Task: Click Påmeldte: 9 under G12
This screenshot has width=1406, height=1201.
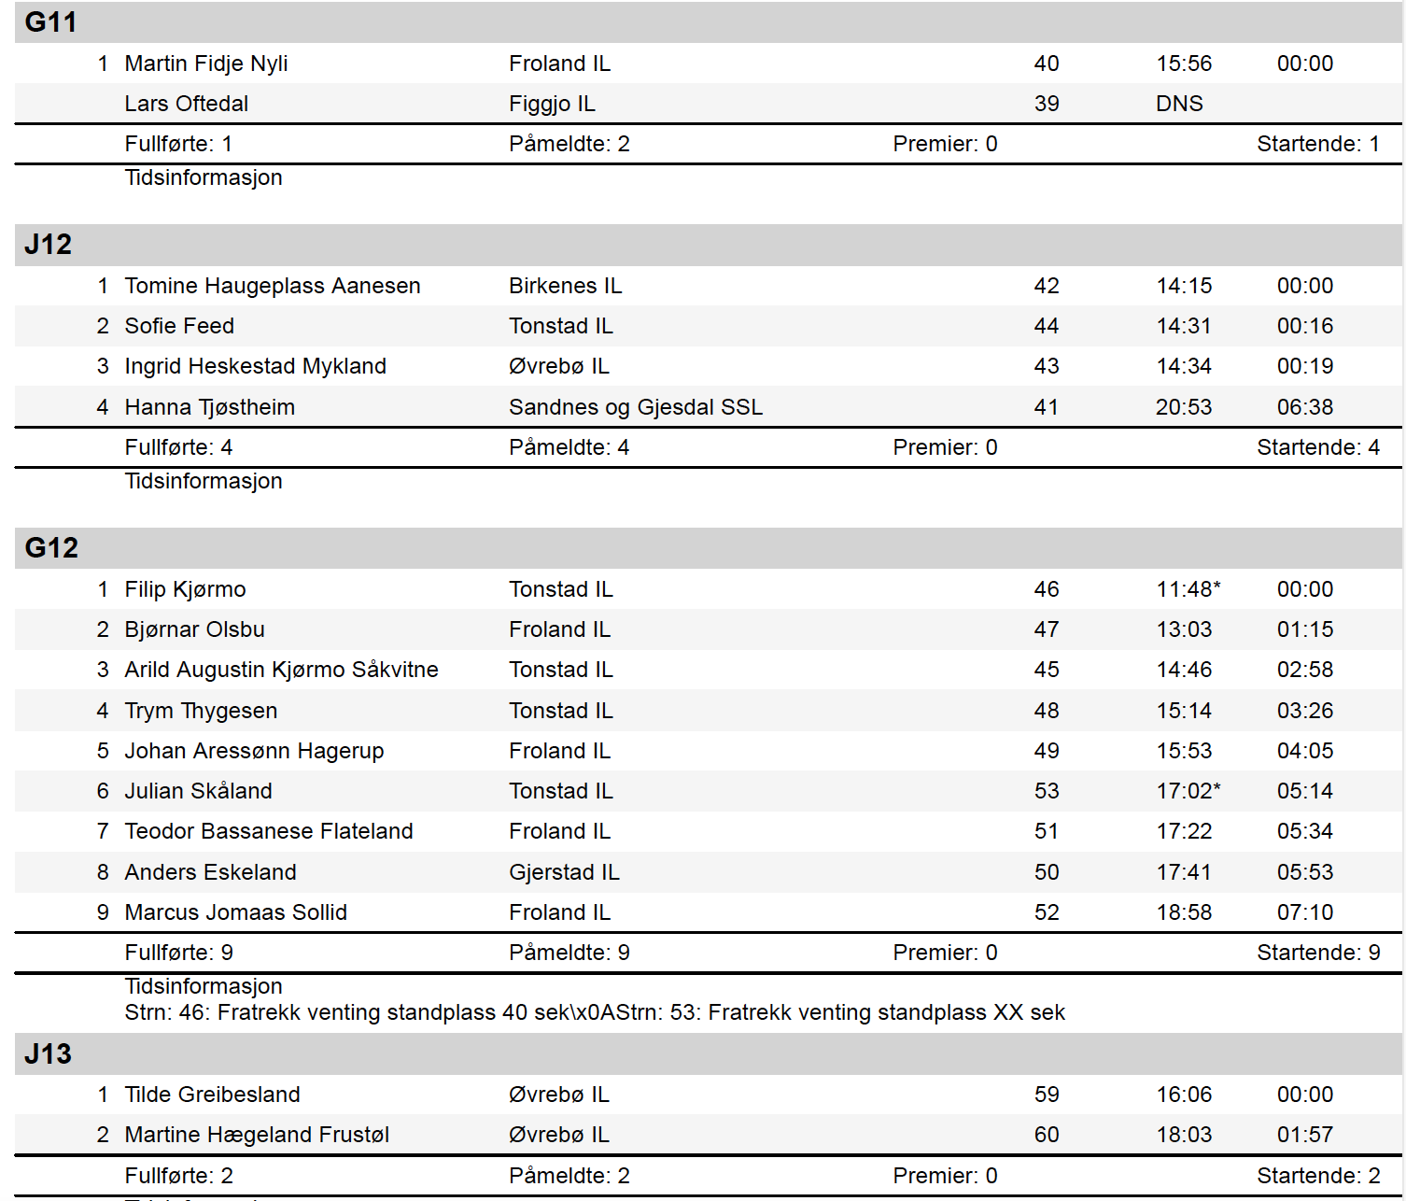Action: click(569, 953)
